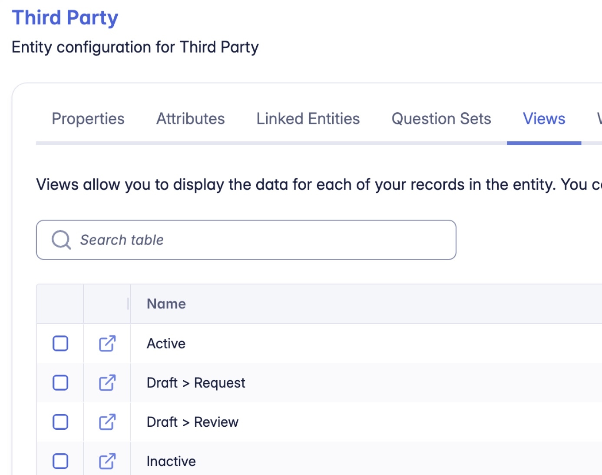602x475 pixels.
Task: Focus the Search table input field
Action: coord(261,240)
